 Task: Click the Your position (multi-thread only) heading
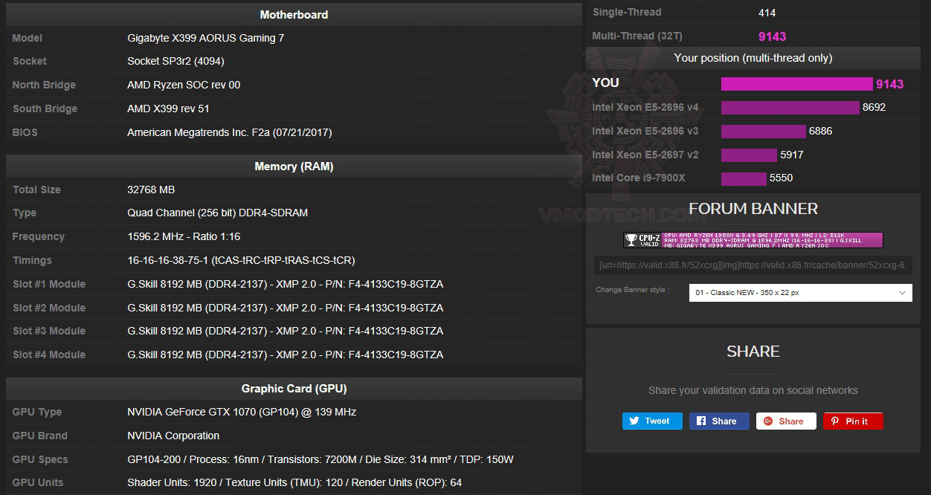[x=753, y=58]
